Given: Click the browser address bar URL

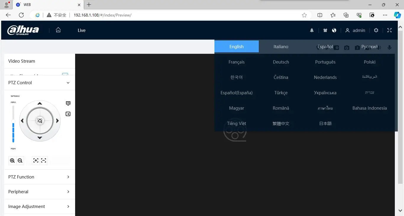Looking at the screenshot, I should click(x=103, y=15).
